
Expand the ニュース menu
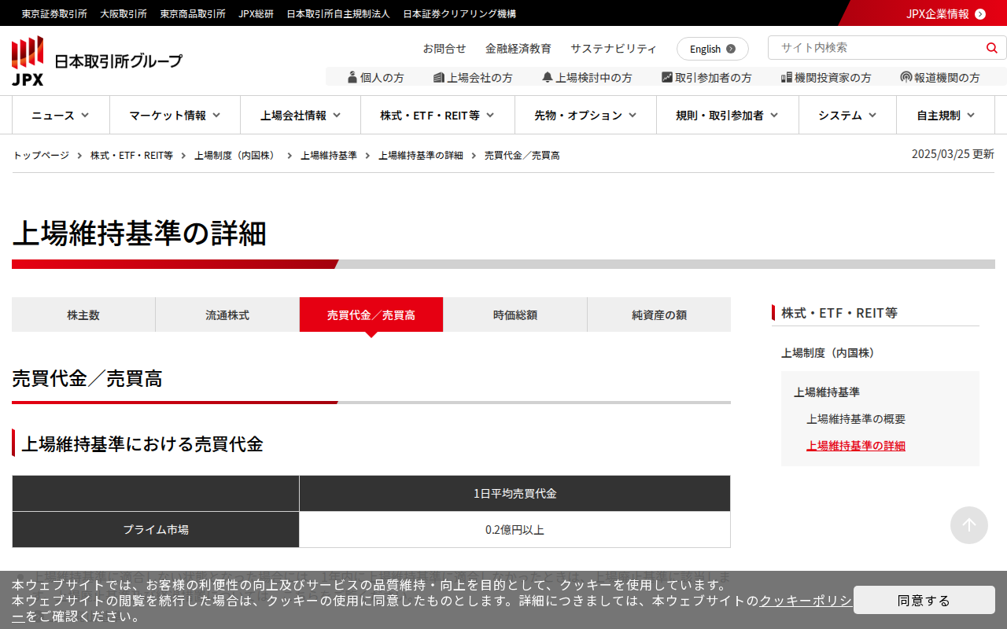61,115
